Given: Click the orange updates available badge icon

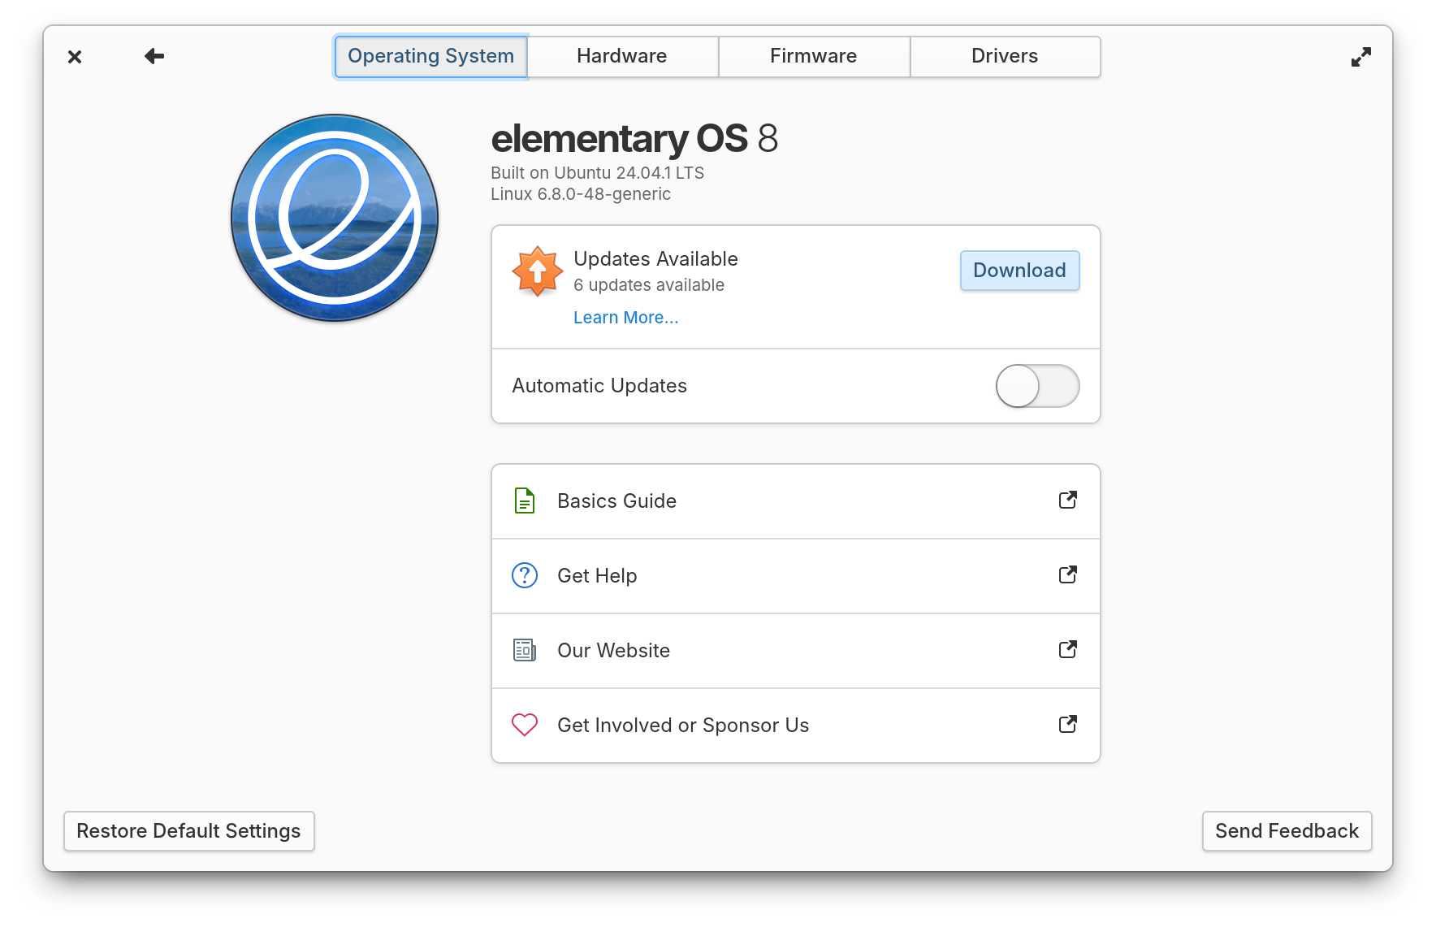Looking at the screenshot, I should pyautogui.click(x=536, y=271).
